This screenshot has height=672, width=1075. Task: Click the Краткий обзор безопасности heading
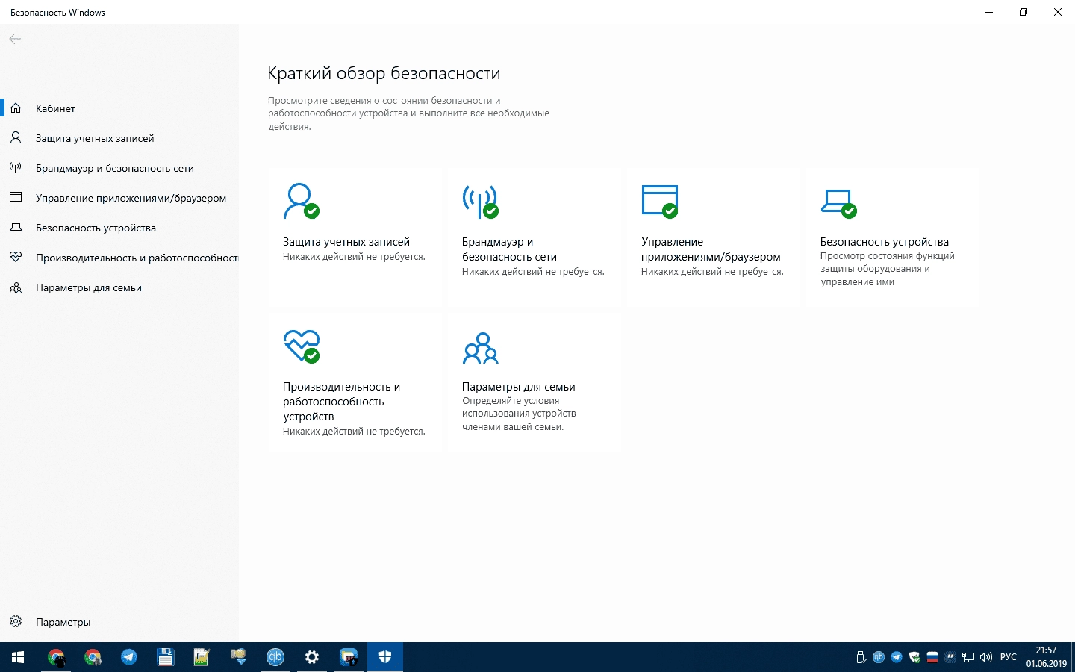pyautogui.click(x=384, y=73)
